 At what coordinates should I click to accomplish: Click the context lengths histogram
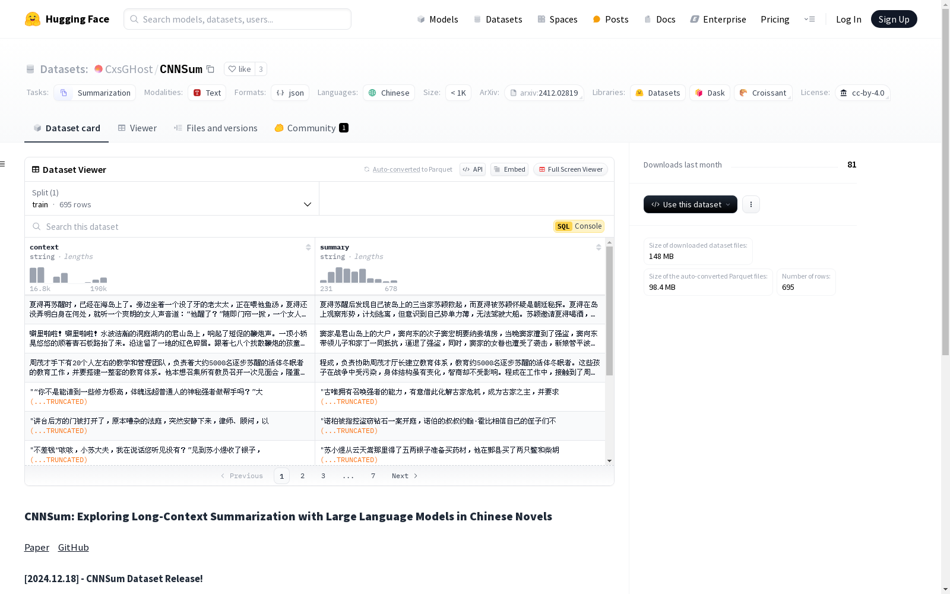pyautogui.click(x=68, y=275)
